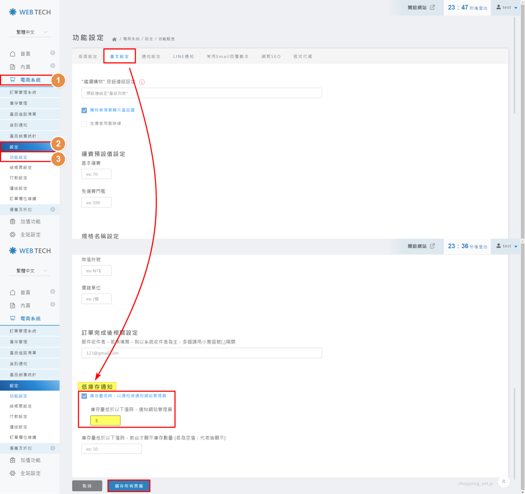Switch to the 網頁SEO tab

point(271,57)
